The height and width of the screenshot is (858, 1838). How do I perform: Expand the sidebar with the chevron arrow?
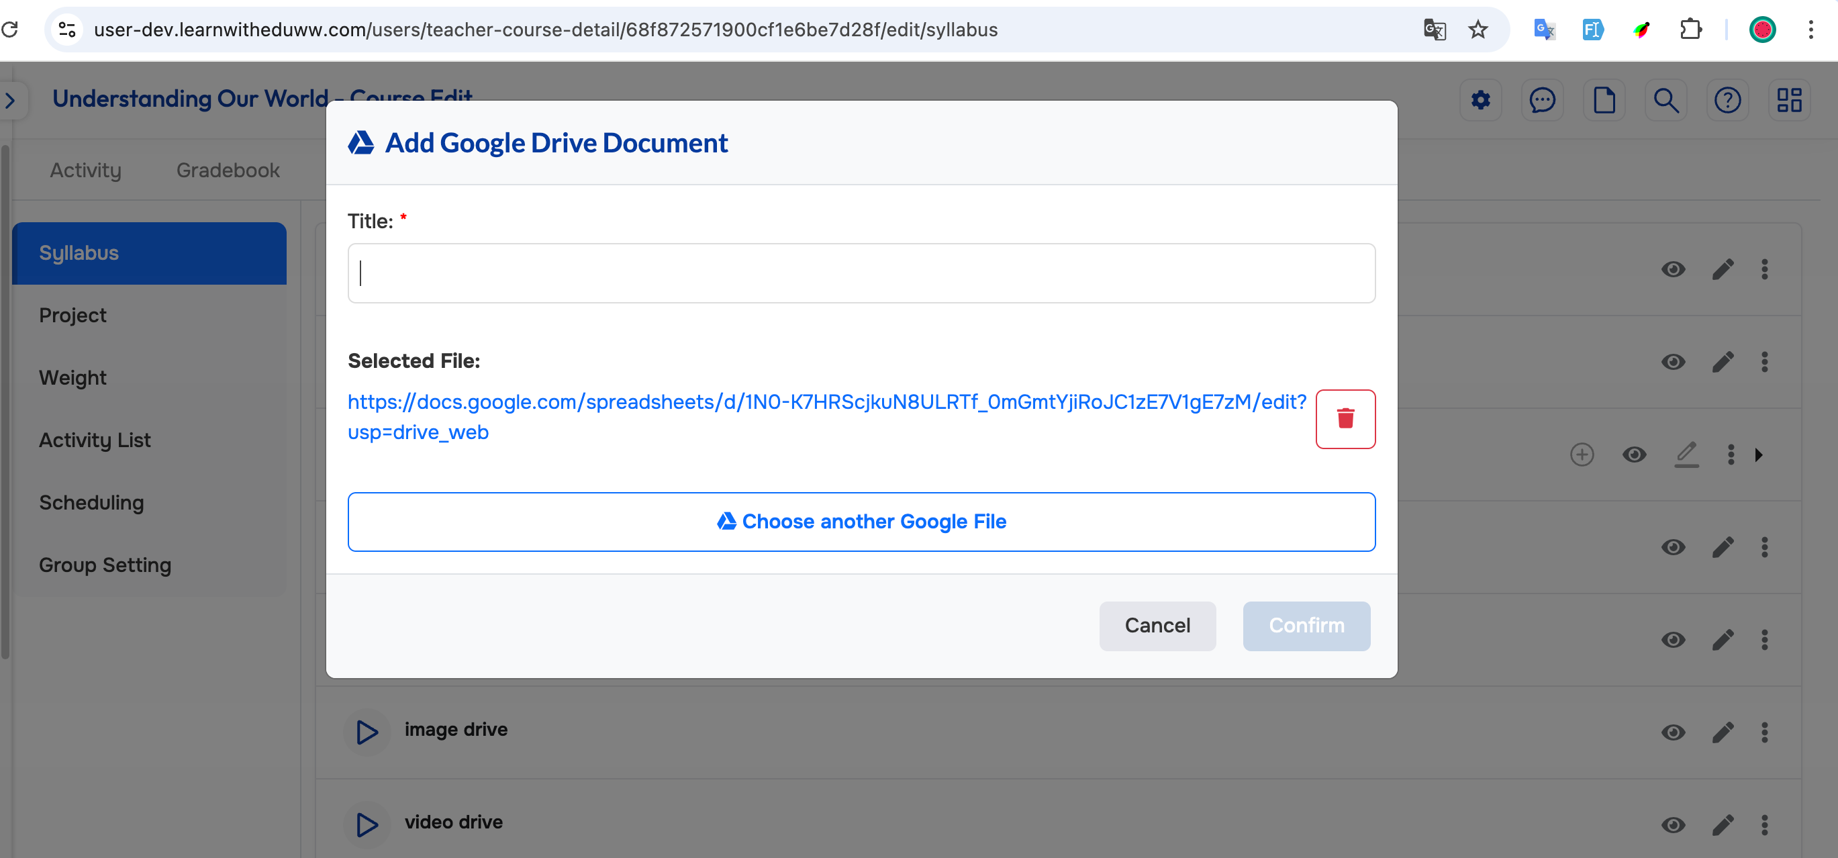pyautogui.click(x=11, y=100)
